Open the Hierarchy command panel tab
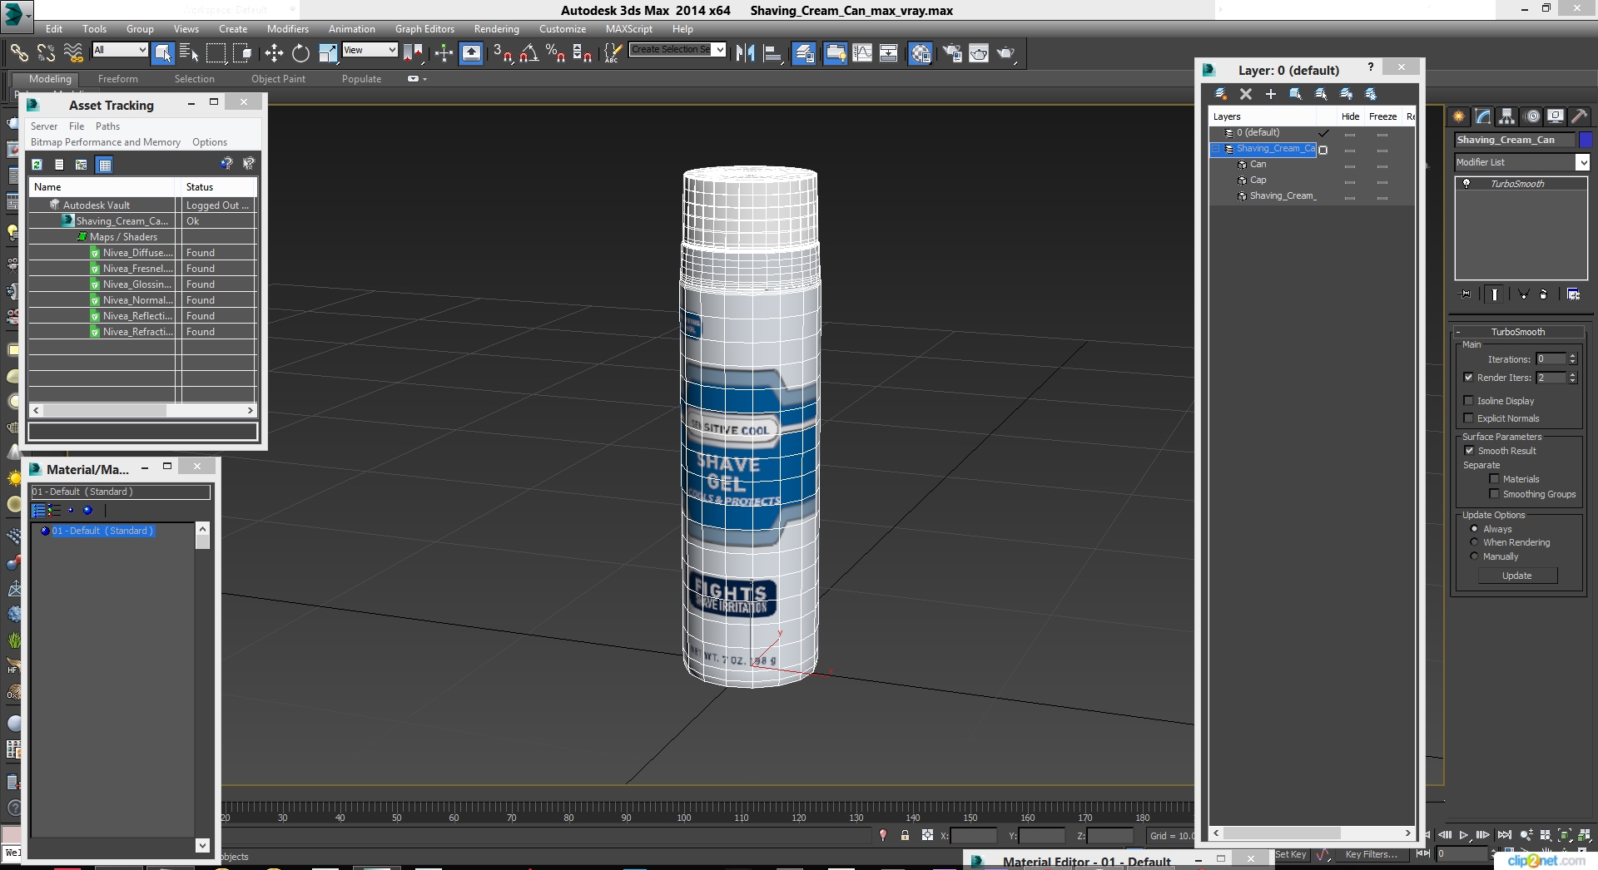Screen dimensions: 1598x870 point(1507,116)
